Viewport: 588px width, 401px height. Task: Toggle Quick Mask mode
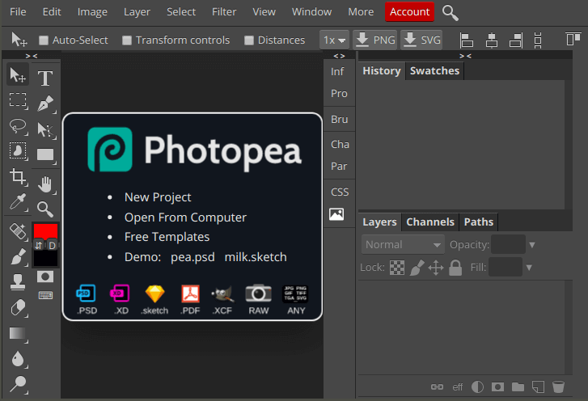tap(45, 277)
